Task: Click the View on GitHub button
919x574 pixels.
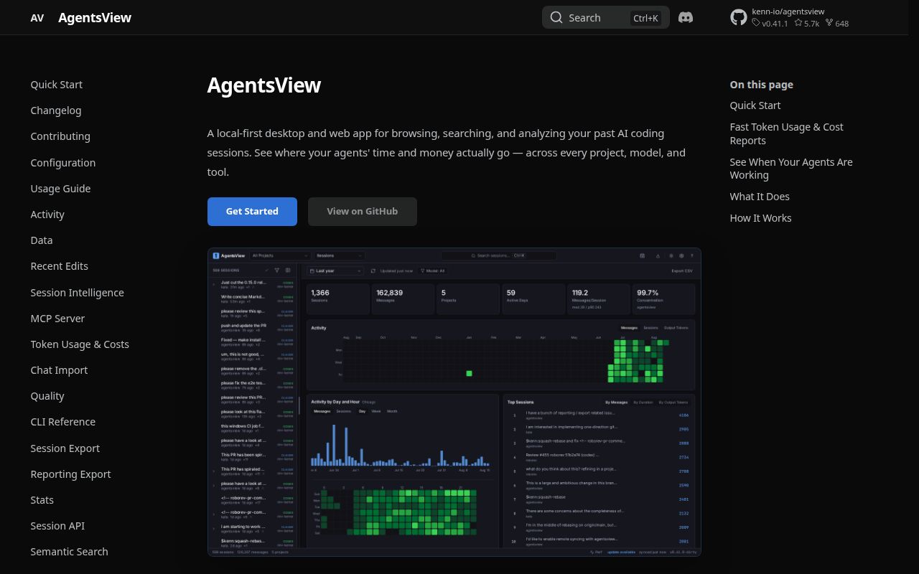Action: tap(362, 212)
